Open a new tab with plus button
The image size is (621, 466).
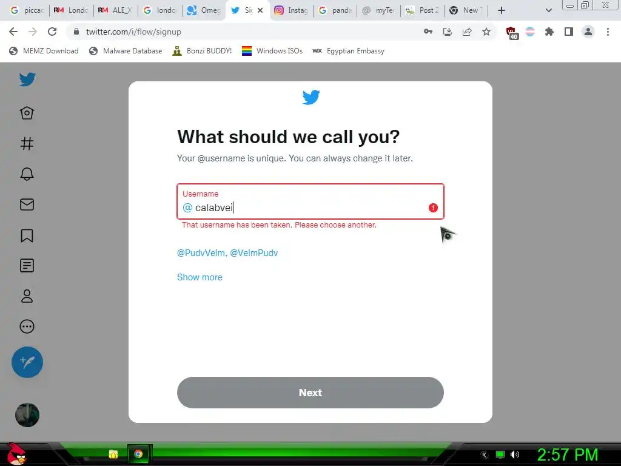click(502, 10)
